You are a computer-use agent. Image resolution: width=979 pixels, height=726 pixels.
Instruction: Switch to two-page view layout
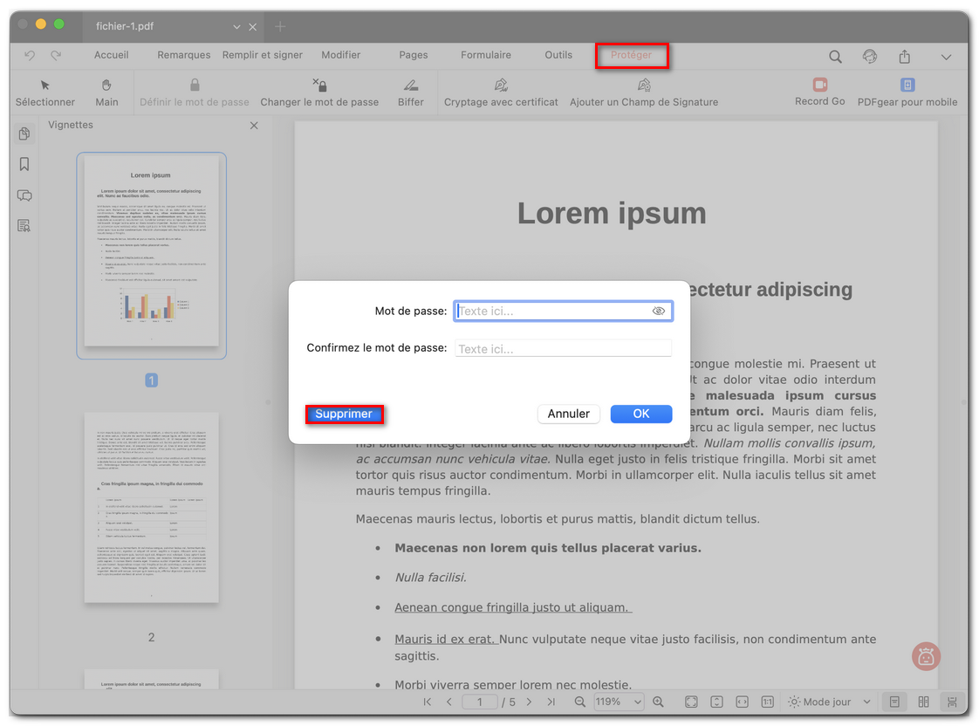point(923,702)
